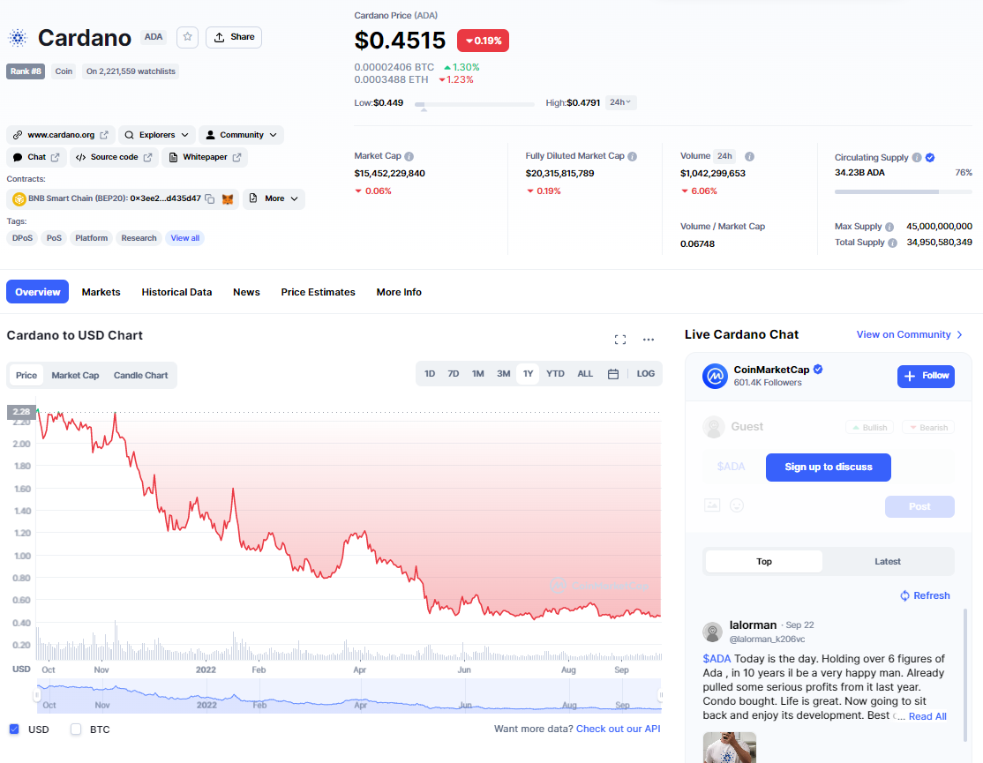983x763 pixels.
Task: Click the Guest avatar icon
Action: pyautogui.click(x=714, y=427)
